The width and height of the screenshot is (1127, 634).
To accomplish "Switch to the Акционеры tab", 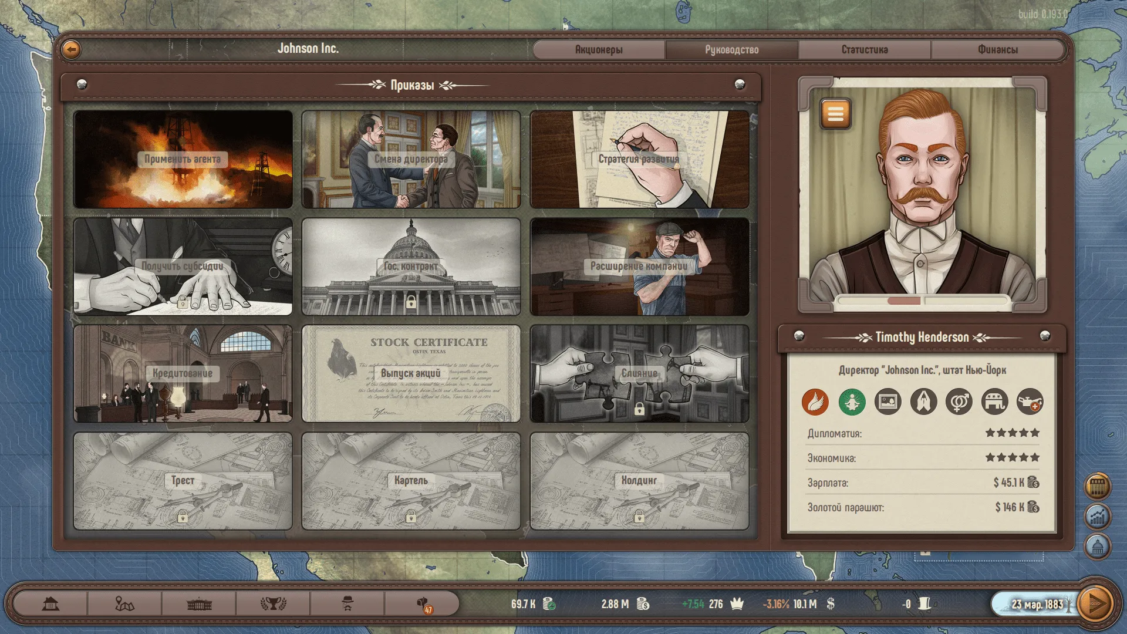I will coord(599,50).
